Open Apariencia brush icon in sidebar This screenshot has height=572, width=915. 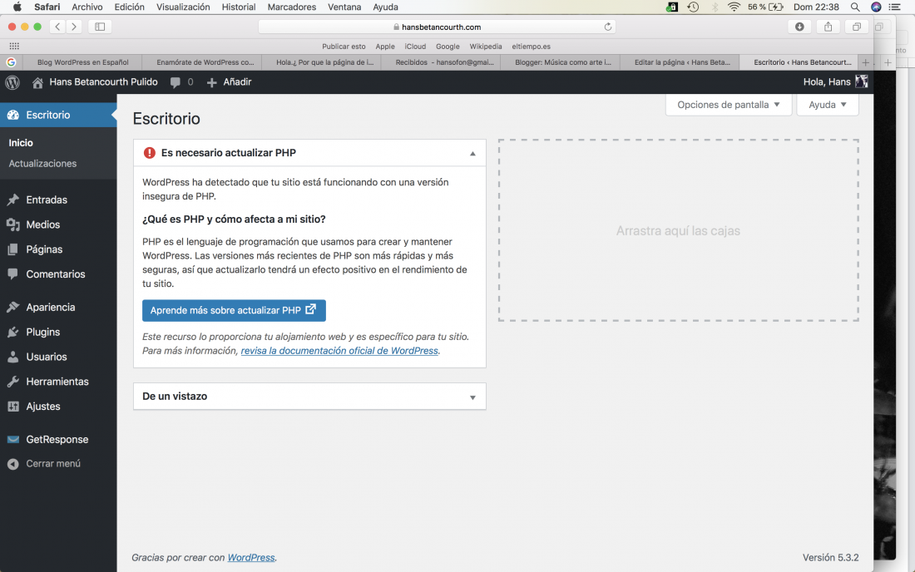click(12, 308)
